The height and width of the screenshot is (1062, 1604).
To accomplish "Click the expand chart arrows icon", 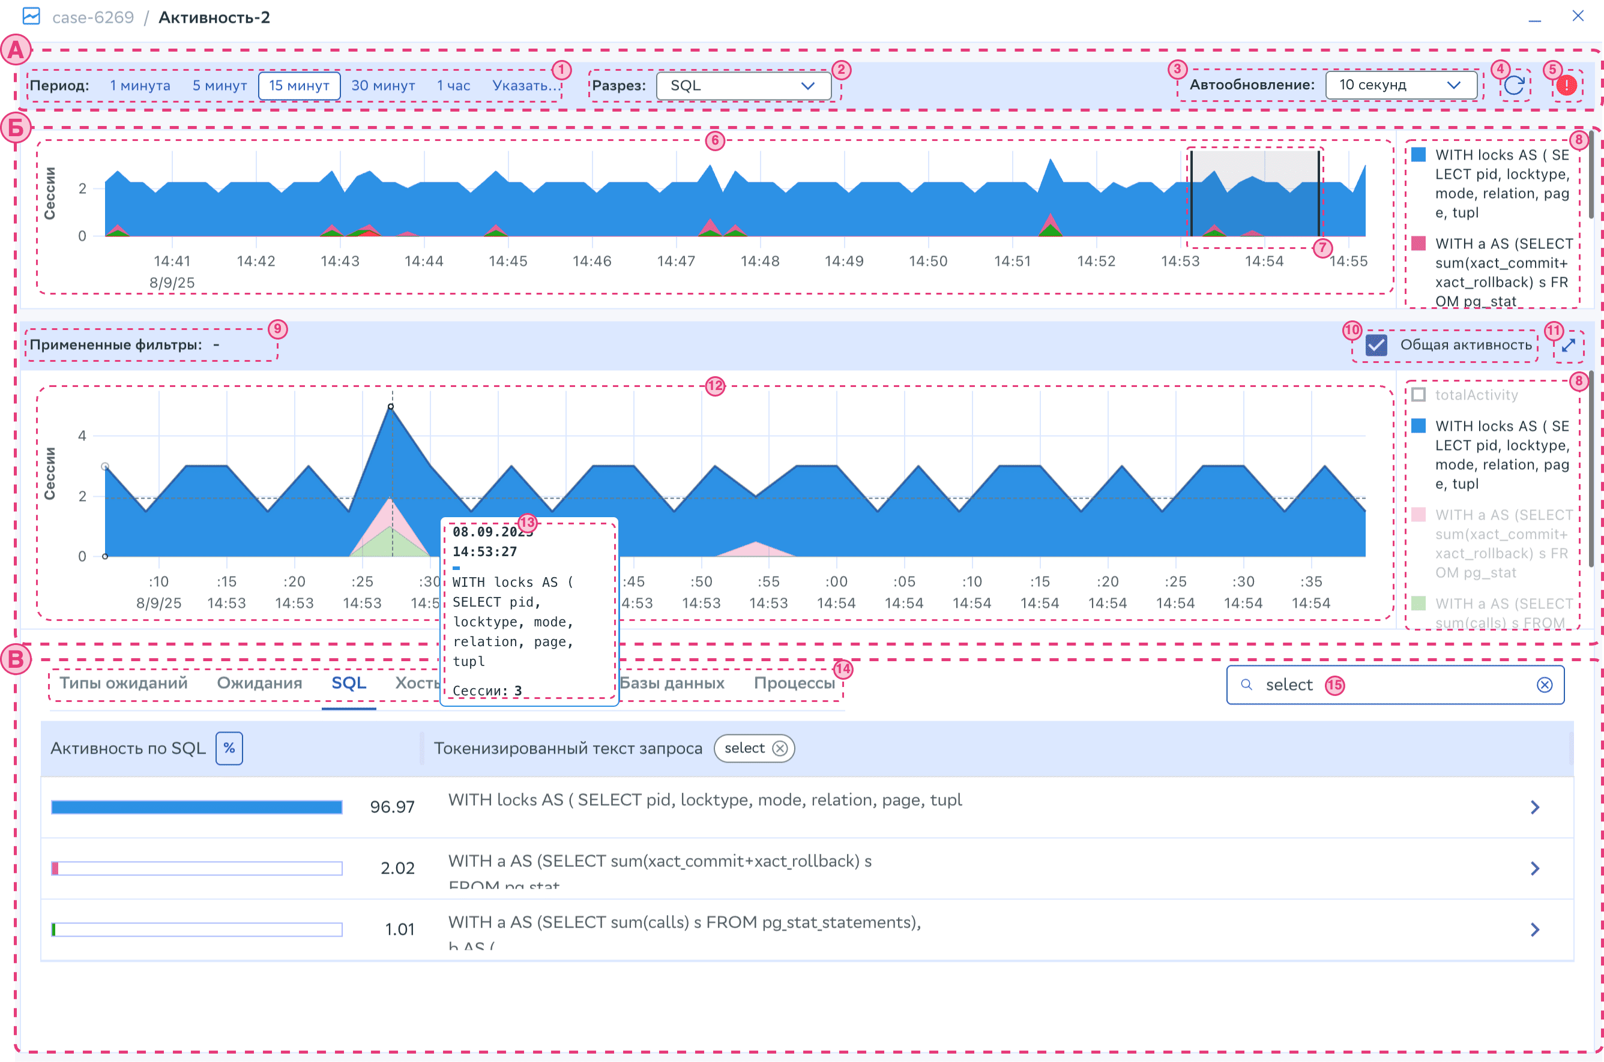I will point(1568,346).
